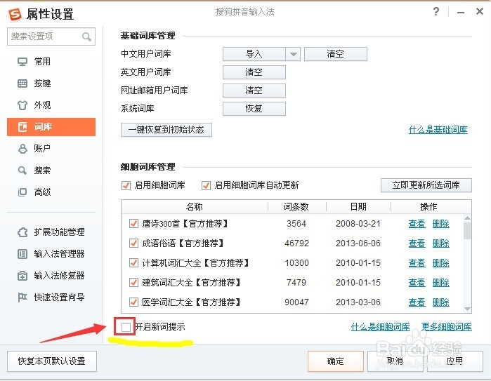491x381 pixels.
Task: Click 删除 for 医学词汇大全
Action: point(441,302)
